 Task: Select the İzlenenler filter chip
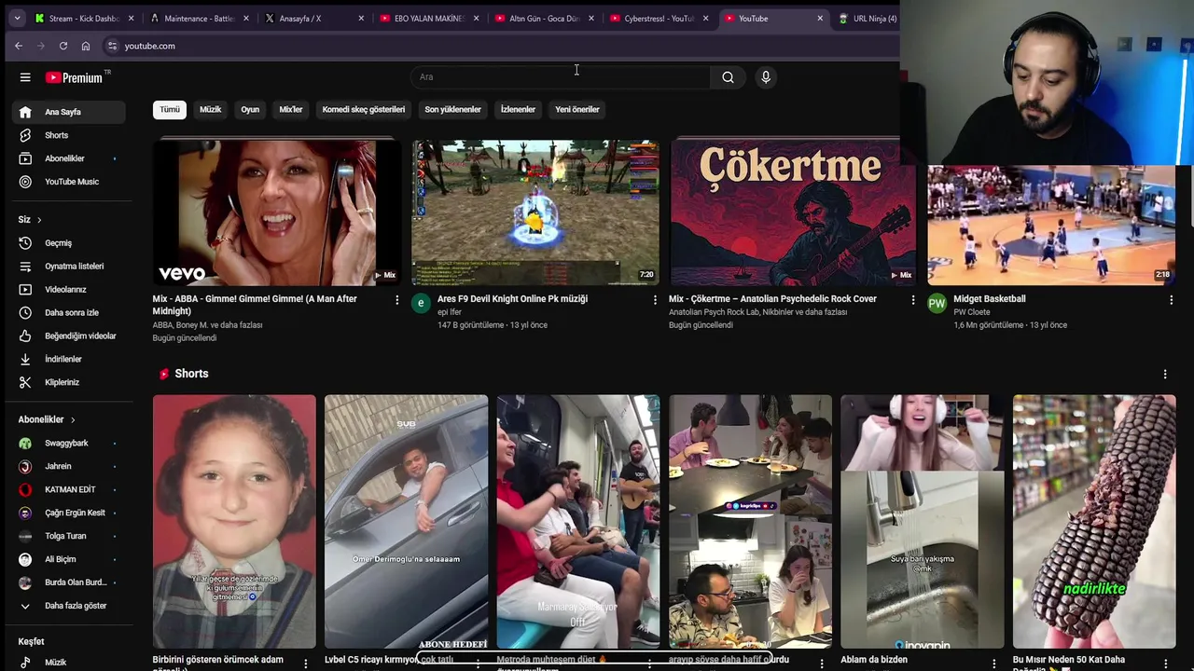coord(518,109)
